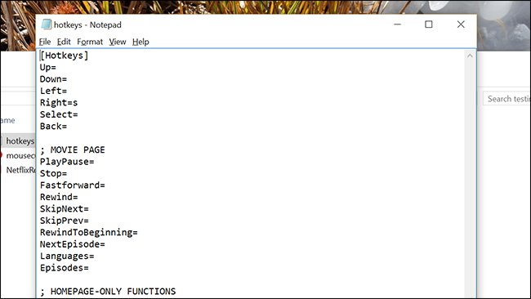
Task: Place the cursor after "Up="
Action: pos(56,67)
